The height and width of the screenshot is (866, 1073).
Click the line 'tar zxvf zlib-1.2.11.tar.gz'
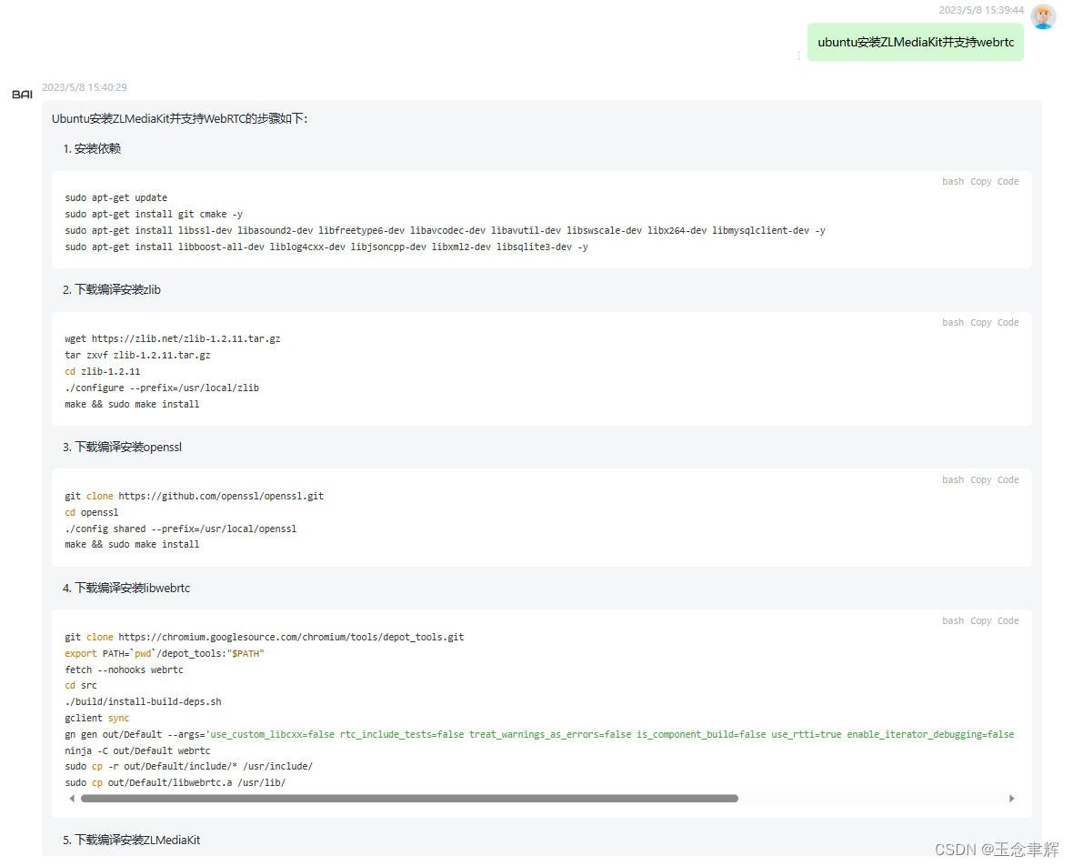click(137, 356)
